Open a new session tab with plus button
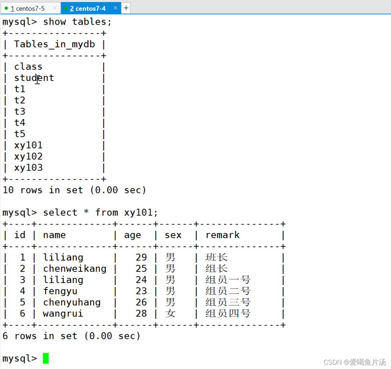This screenshot has width=391, height=369. coord(126,8)
